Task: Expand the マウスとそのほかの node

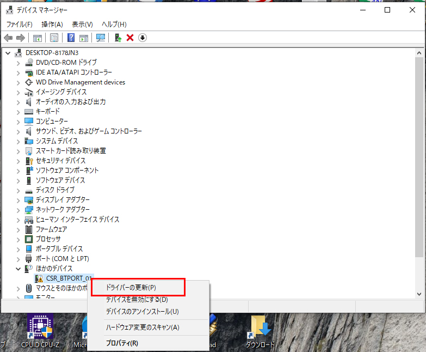Action: pos(18,288)
